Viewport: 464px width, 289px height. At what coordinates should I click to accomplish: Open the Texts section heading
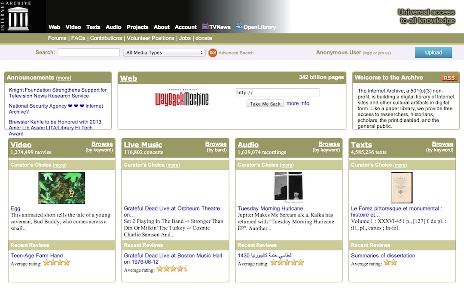point(361,144)
